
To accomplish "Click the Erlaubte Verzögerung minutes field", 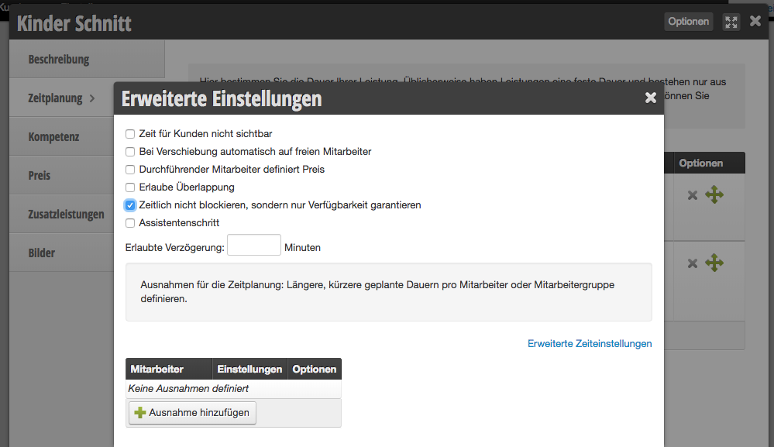I will (x=253, y=245).
